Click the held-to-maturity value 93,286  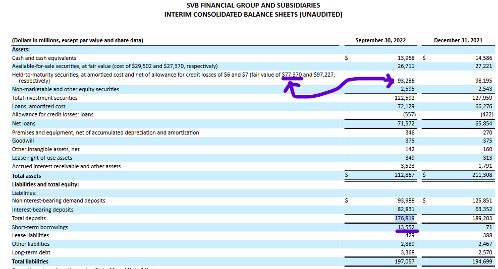406,81
